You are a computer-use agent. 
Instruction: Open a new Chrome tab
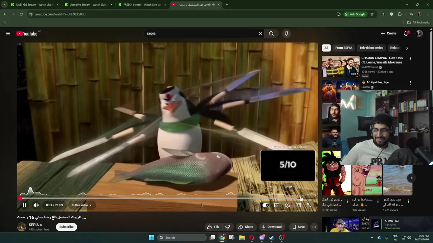(227, 5)
